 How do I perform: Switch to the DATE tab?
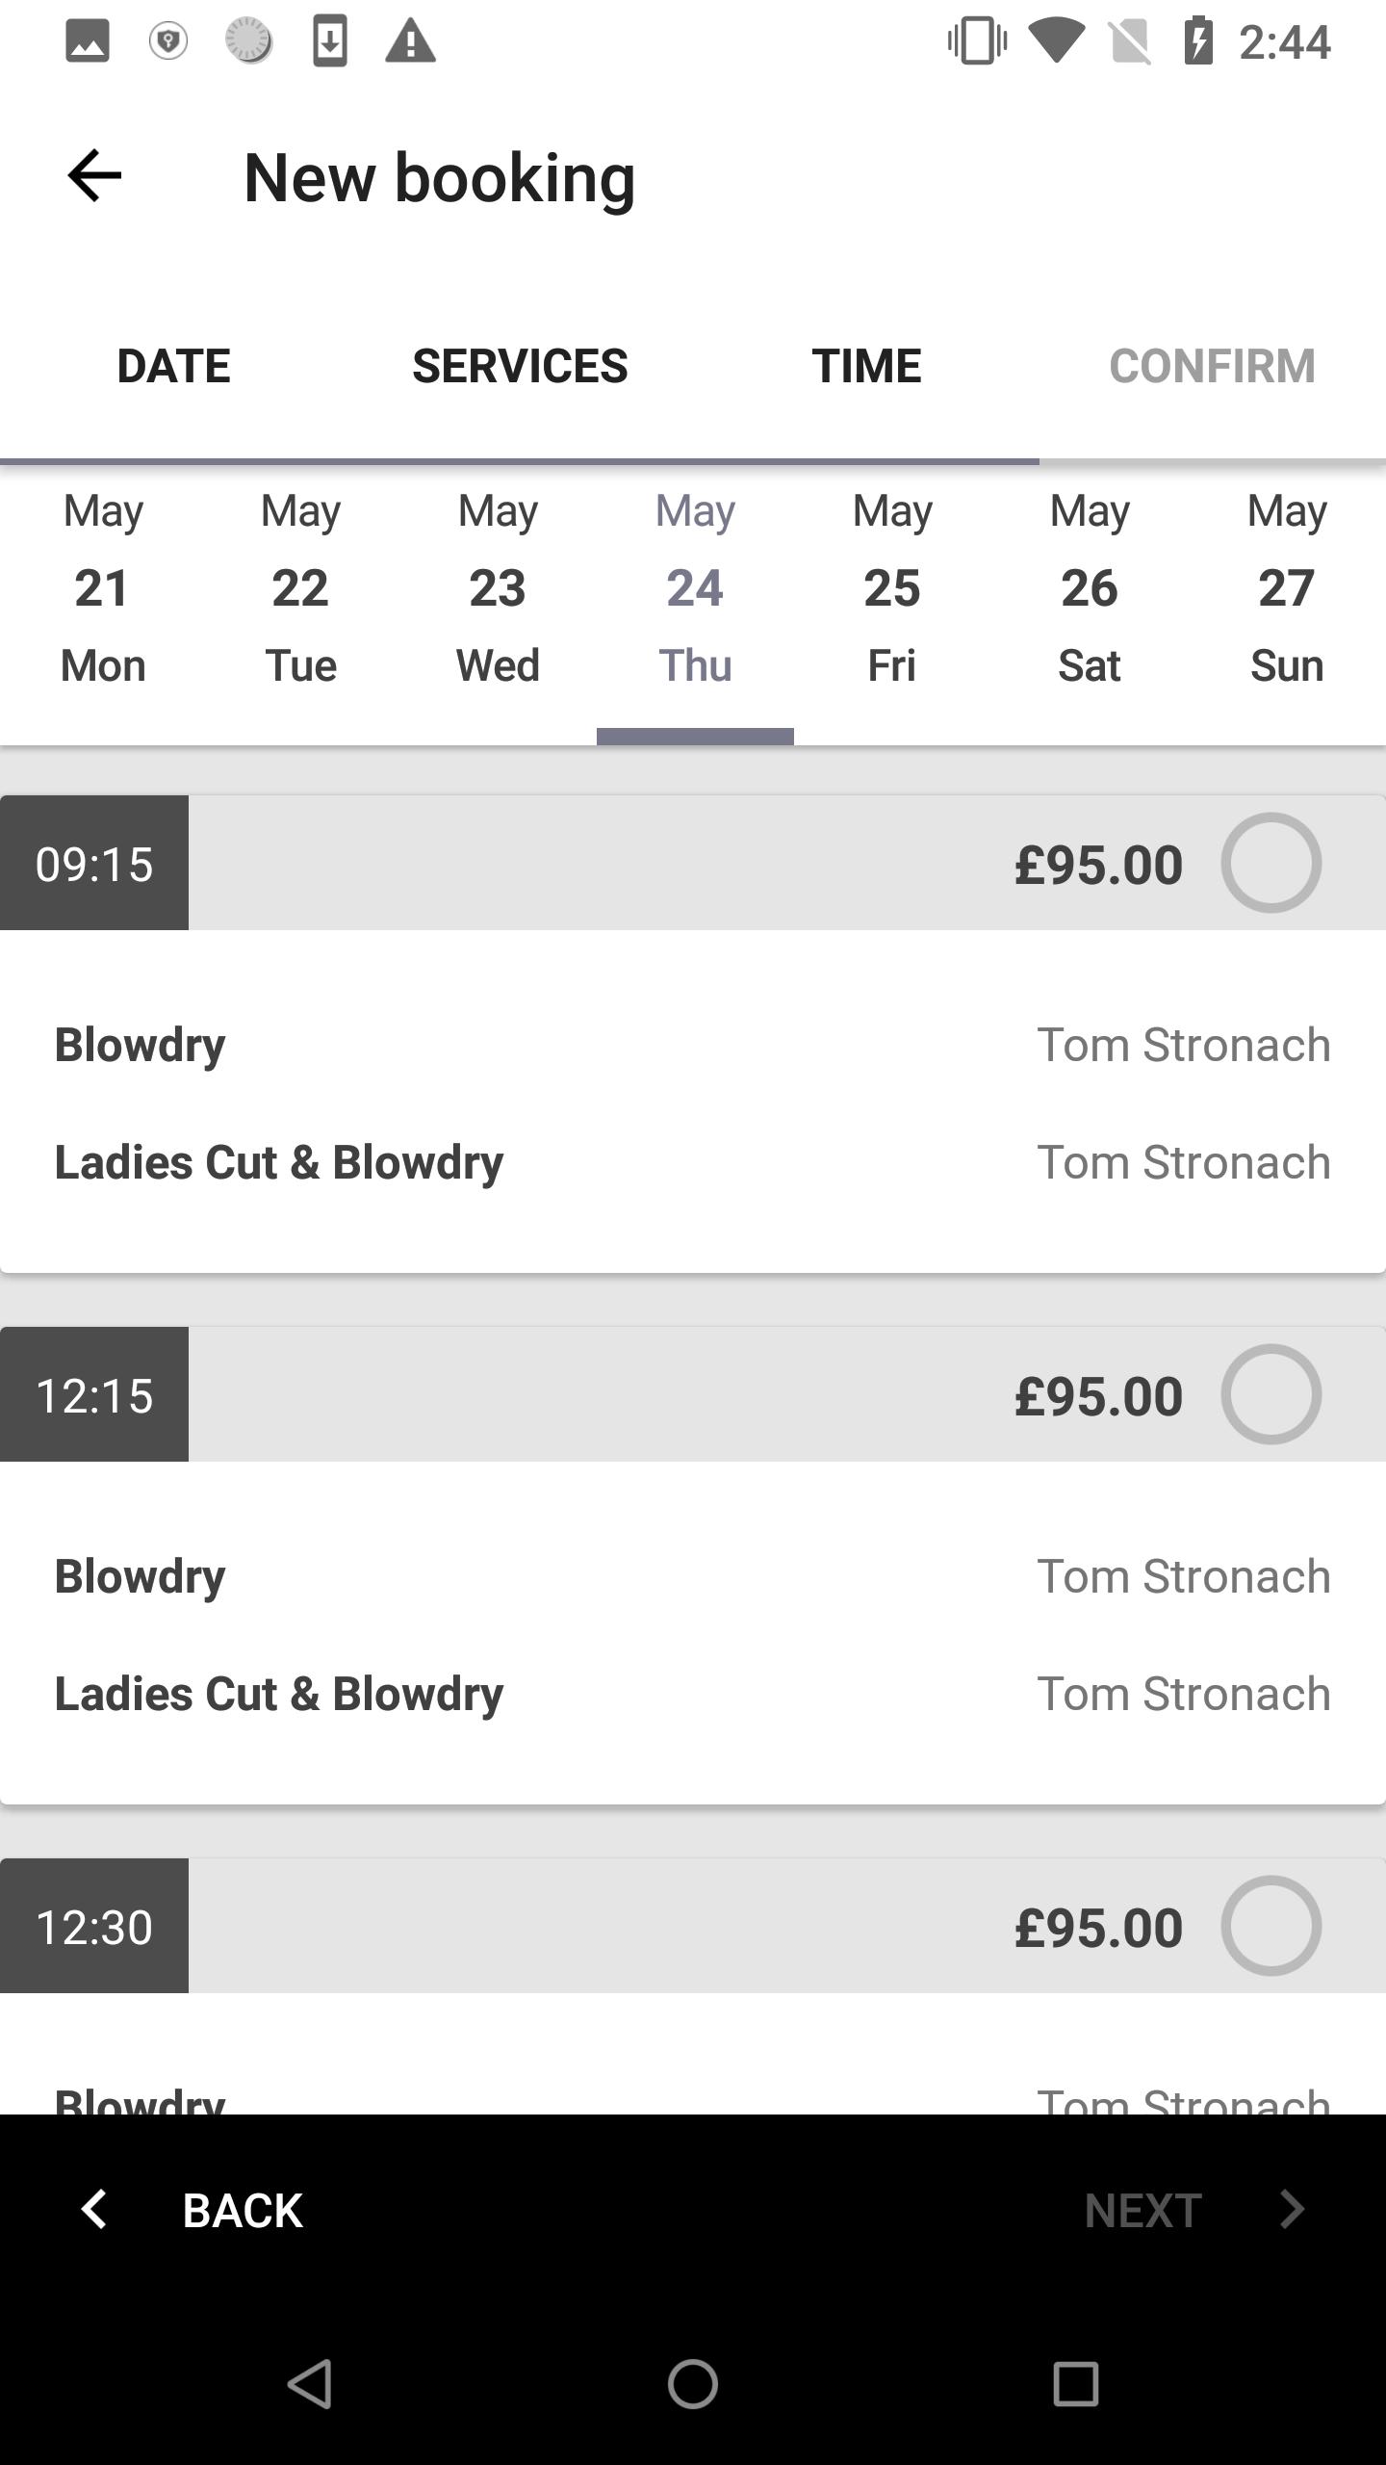(173, 366)
